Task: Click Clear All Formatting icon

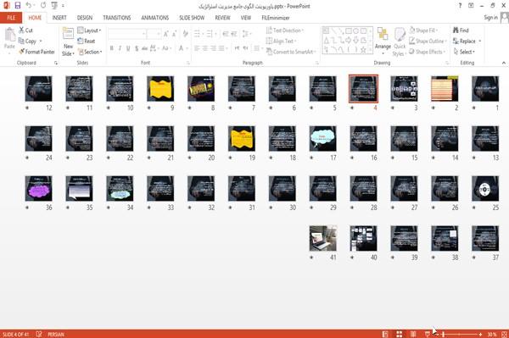Action: point(185,34)
